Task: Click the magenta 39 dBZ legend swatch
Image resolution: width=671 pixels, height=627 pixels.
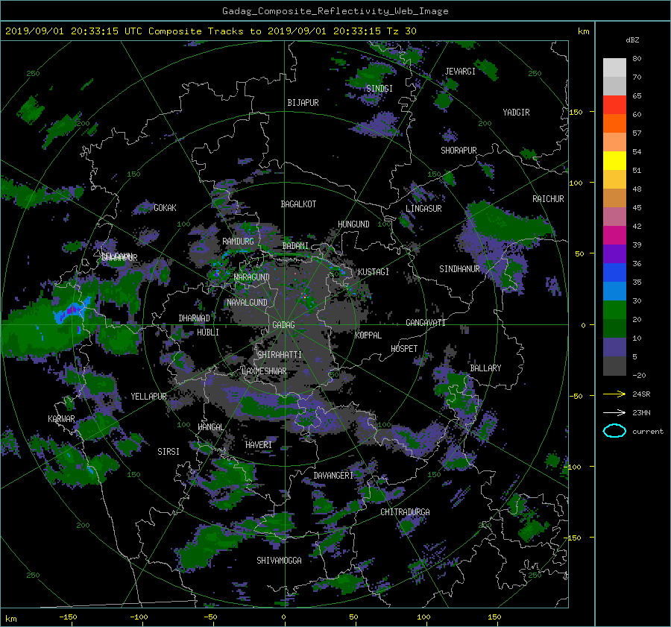Action: pos(614,236)
